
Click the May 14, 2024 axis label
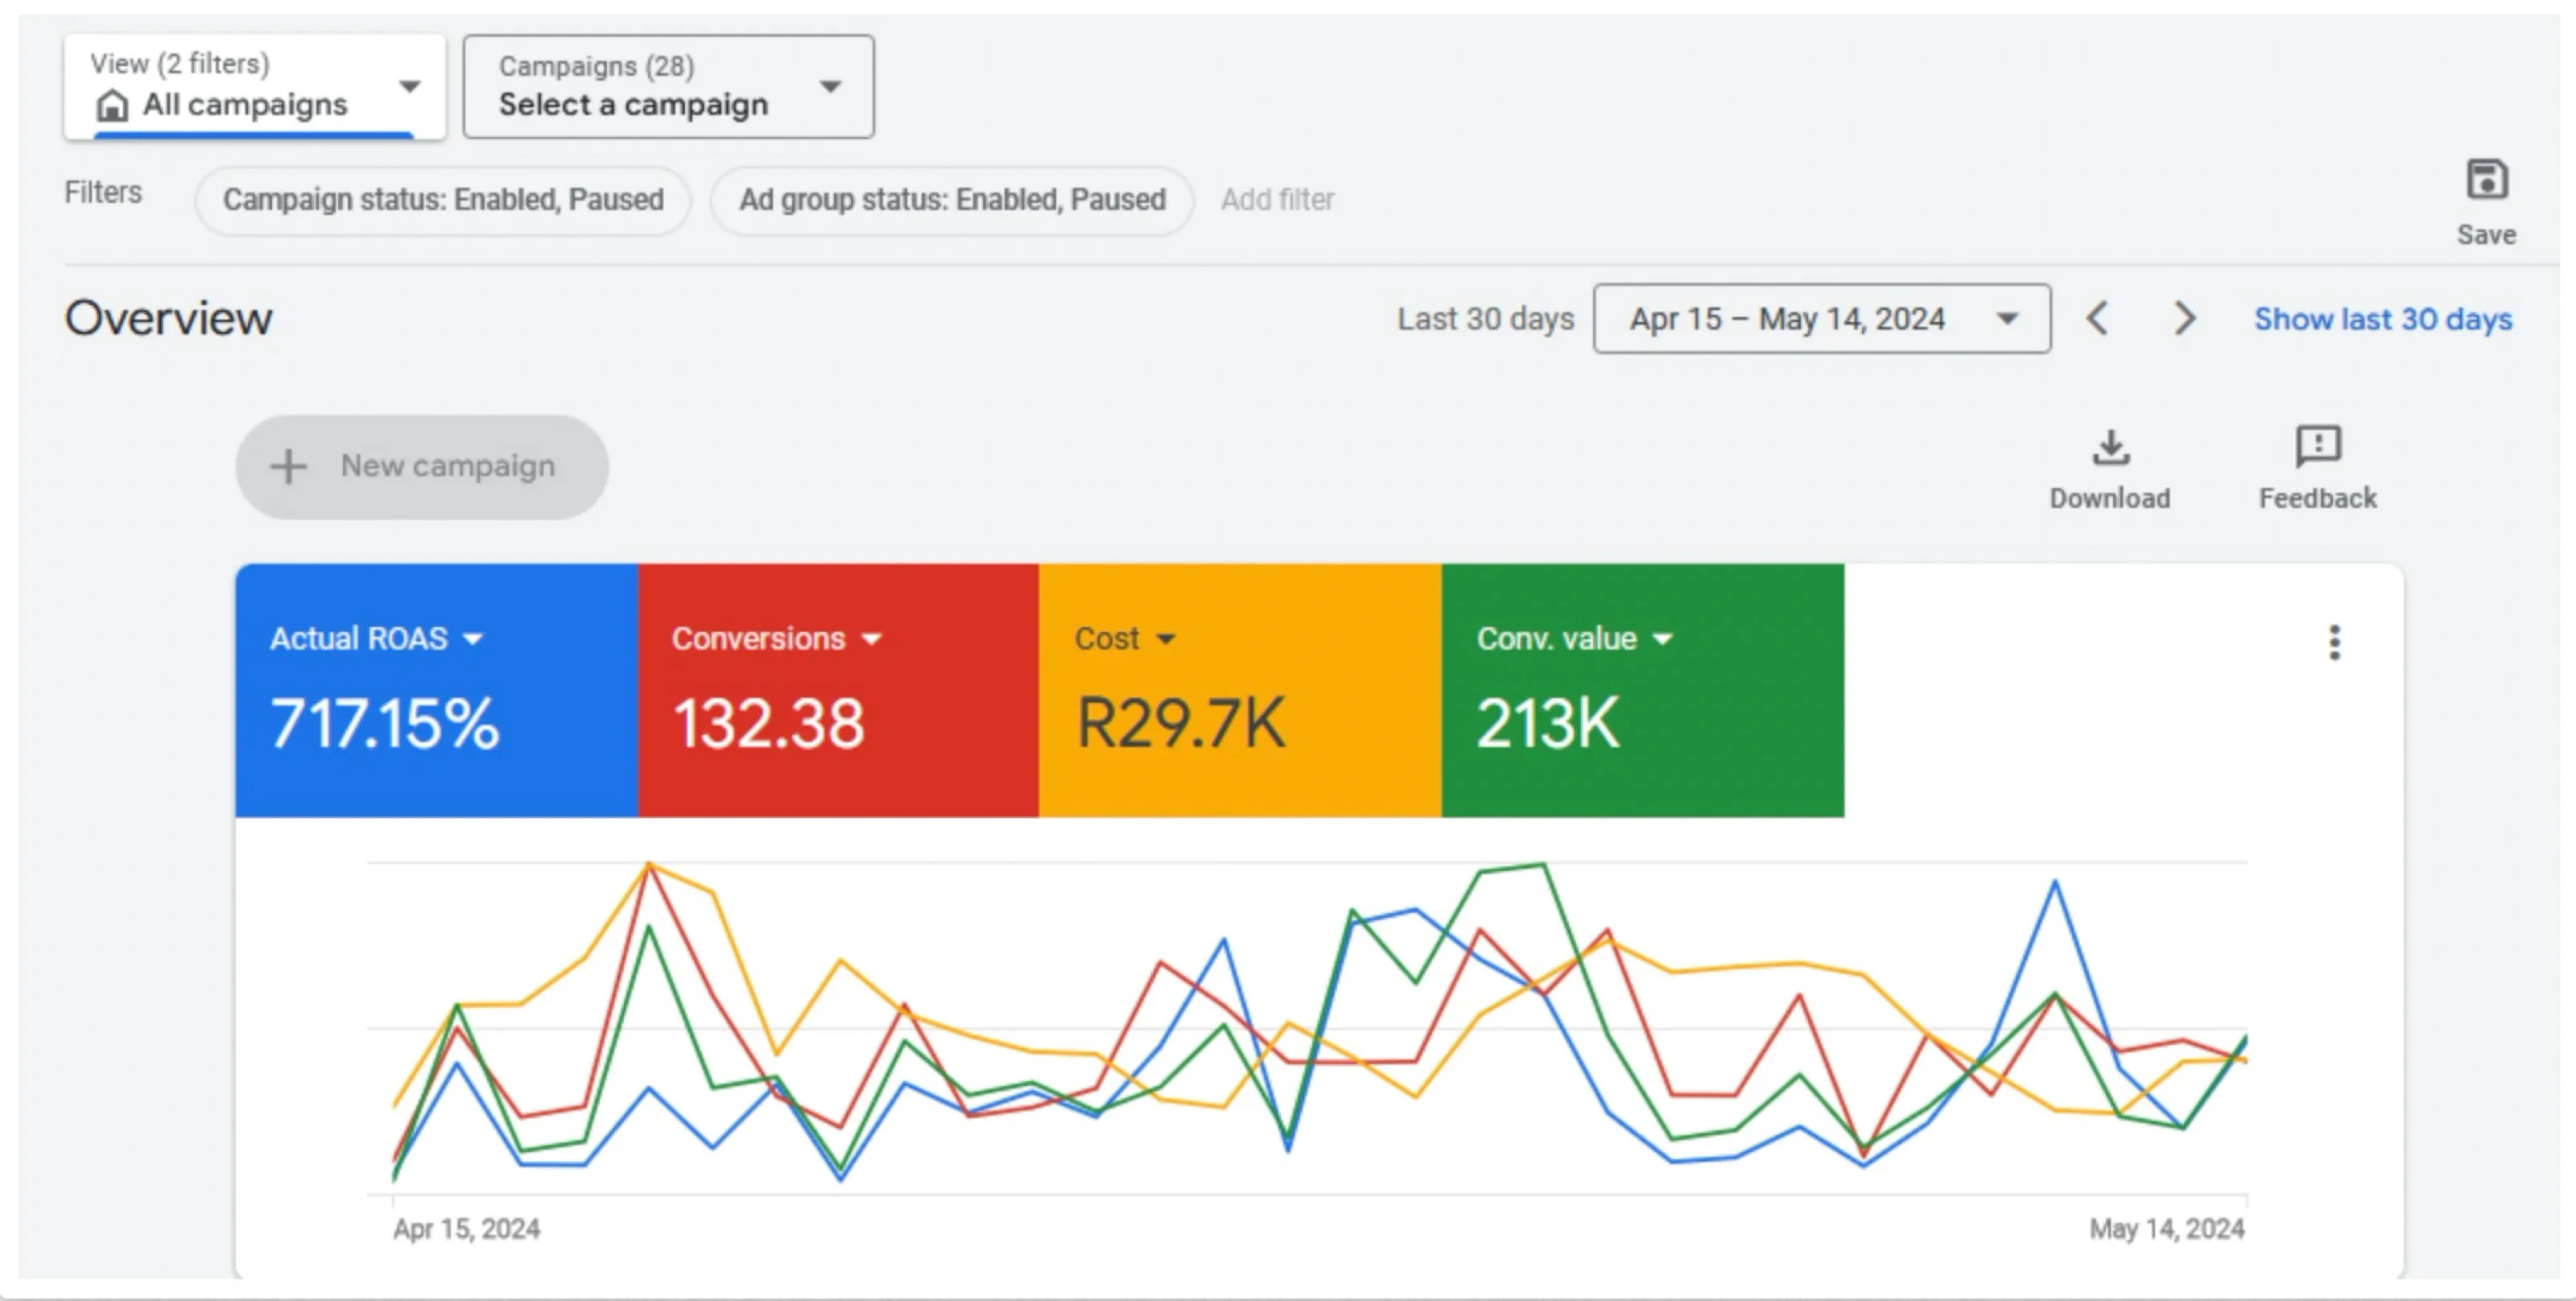[2167, 1229]
